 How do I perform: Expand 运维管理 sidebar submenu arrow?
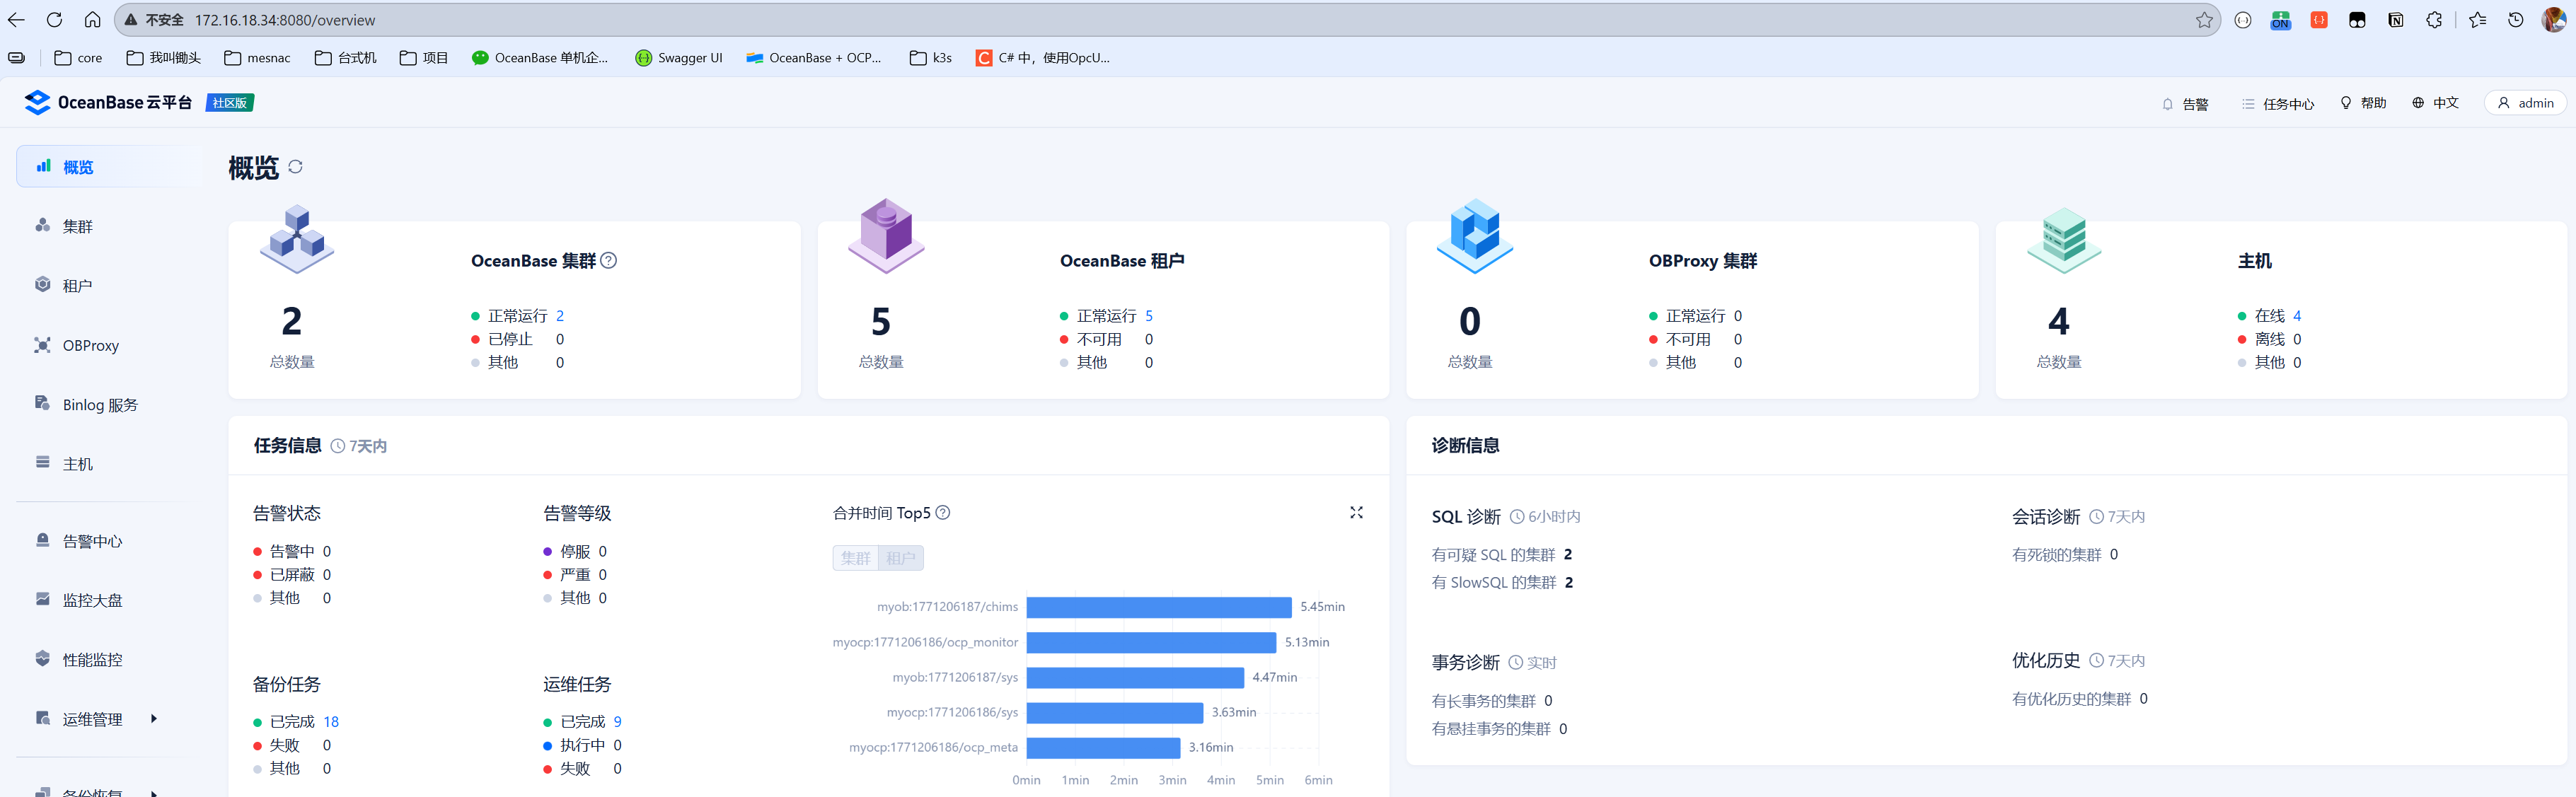pos(153,718)
